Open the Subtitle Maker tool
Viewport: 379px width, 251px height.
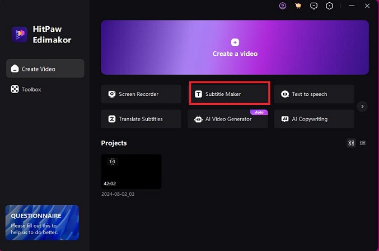tap(229, 94)
